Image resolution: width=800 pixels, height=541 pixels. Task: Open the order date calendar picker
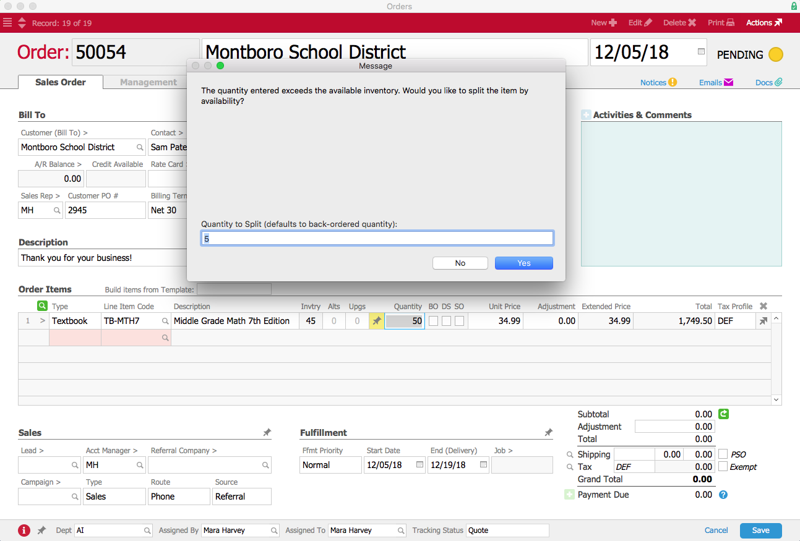(x=701, y=52)
